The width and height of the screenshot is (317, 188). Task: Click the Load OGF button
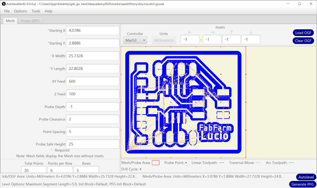(303, 33)
